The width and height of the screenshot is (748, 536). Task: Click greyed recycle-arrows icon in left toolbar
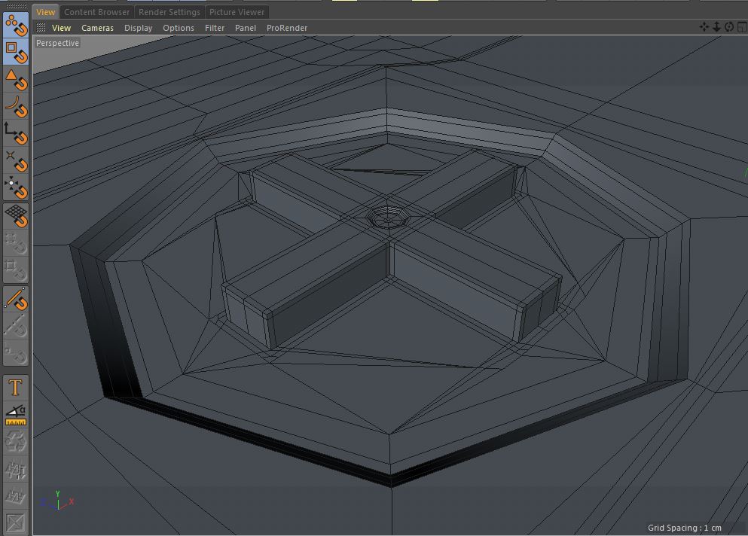(17, 442)
